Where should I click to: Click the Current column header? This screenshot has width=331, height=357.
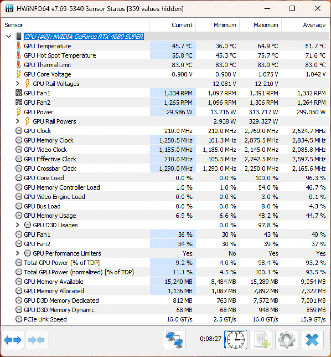173,25
